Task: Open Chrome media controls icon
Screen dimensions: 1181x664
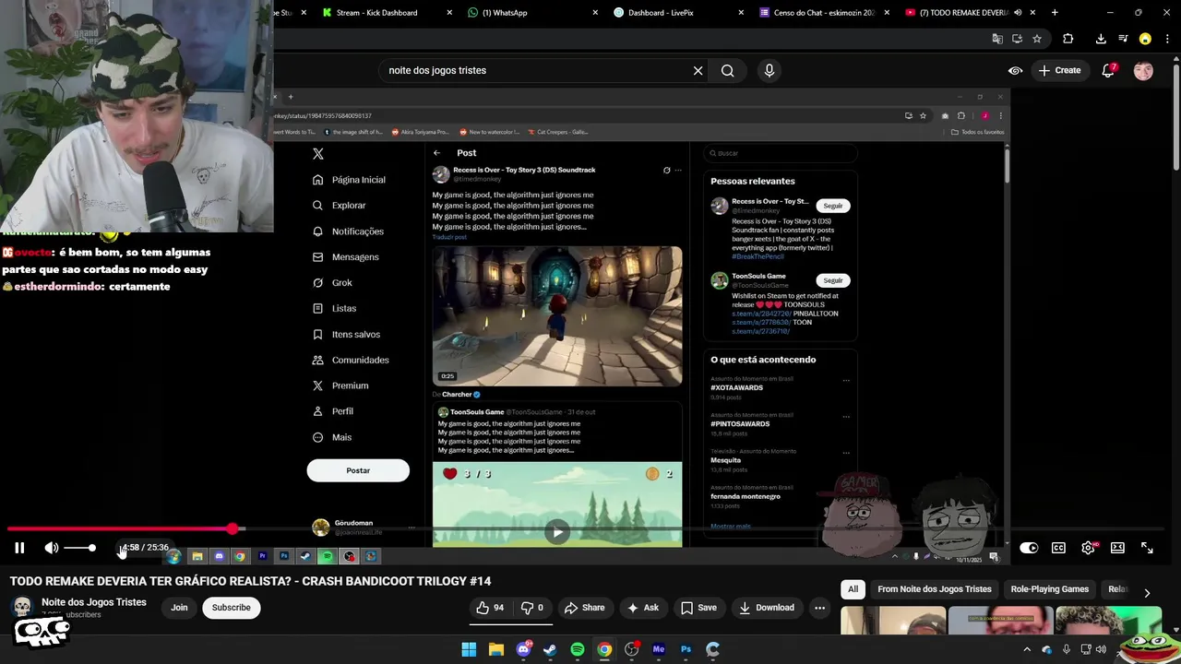Action: 1123,39
